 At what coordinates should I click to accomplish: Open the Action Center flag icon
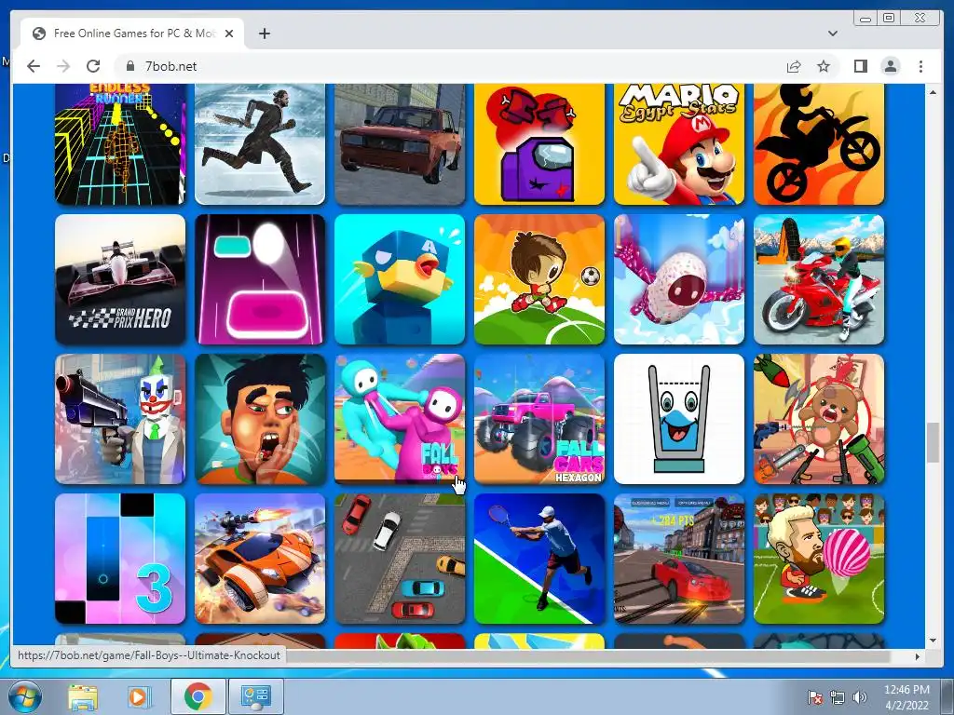(814, 697)
